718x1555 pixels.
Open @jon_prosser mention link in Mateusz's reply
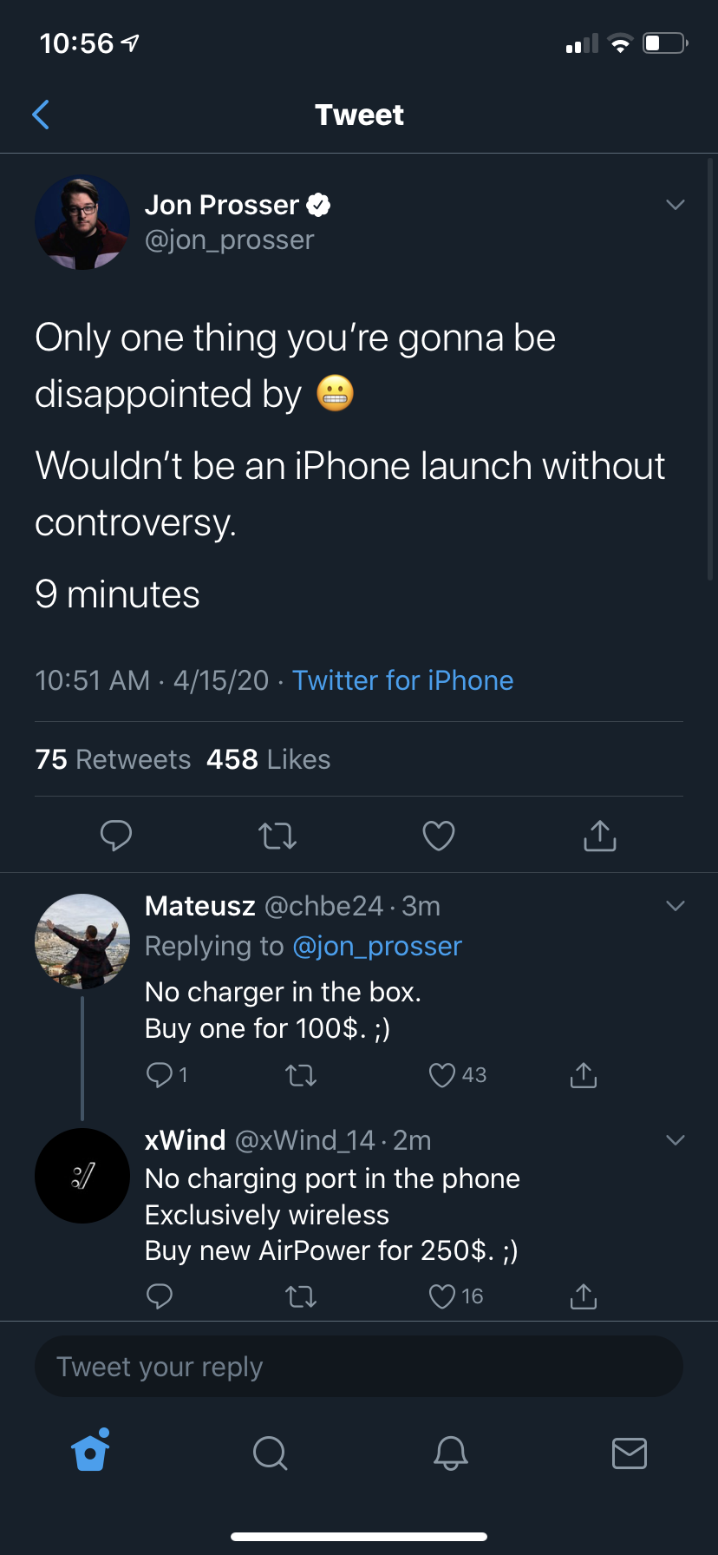click(377, 946)
